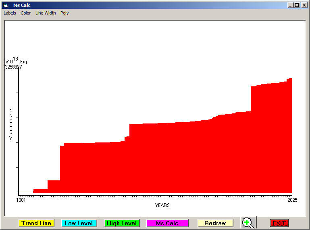Click the 1901 start year label
The height and width of the screenshot is (230, 310).
pyautogui.click(x=21, y=200)
